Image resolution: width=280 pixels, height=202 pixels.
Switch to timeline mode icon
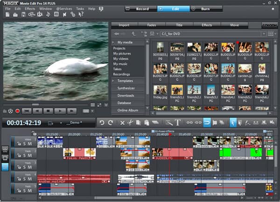pos(5,167)
